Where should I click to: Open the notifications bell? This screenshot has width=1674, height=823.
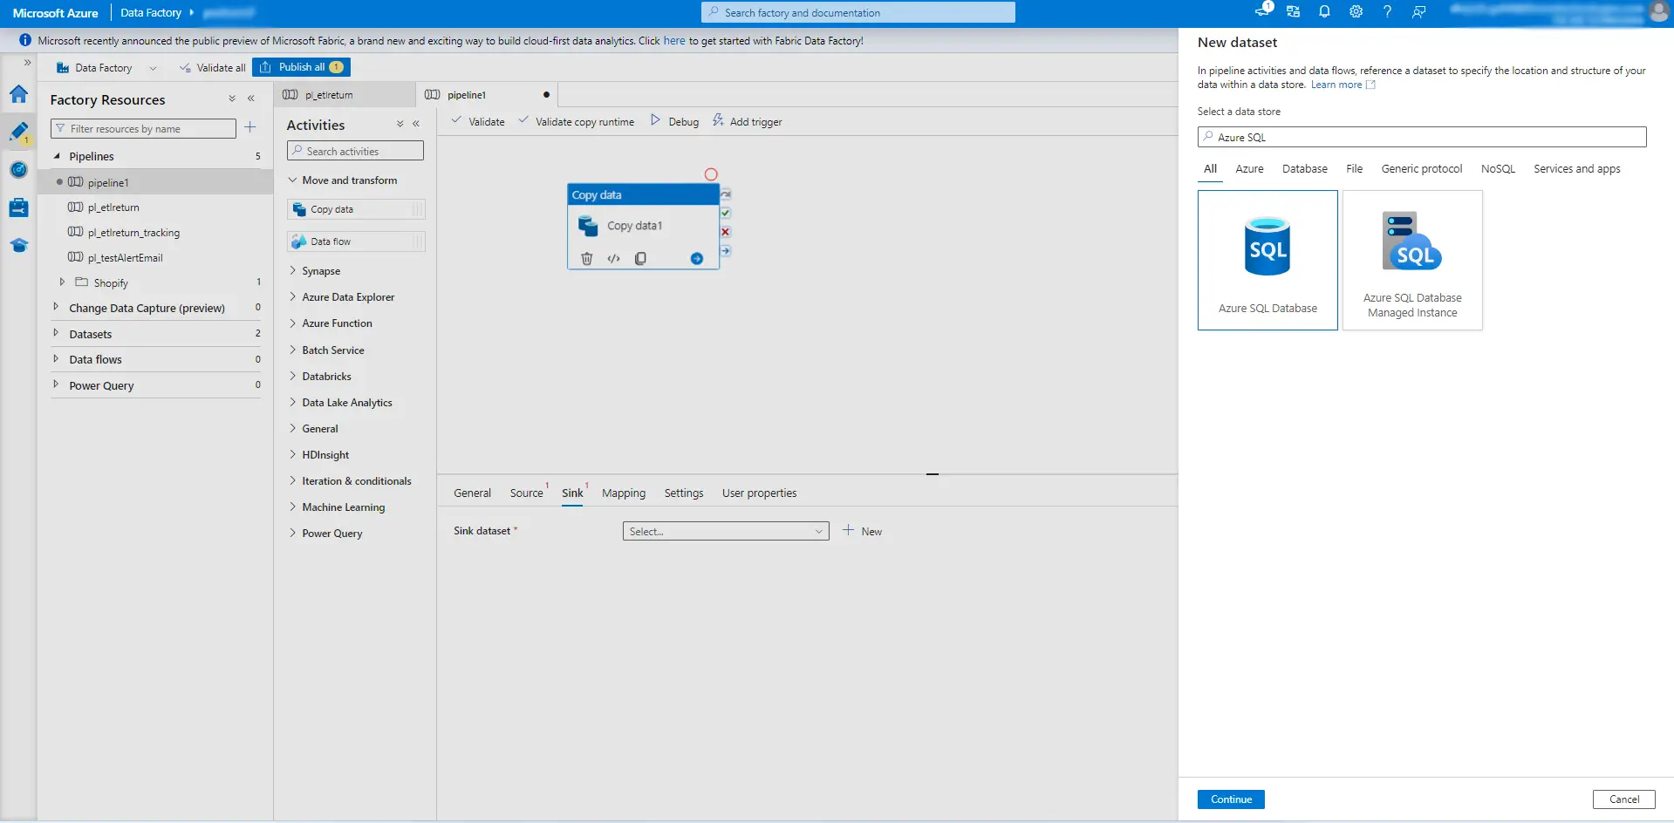(1324, 11)
